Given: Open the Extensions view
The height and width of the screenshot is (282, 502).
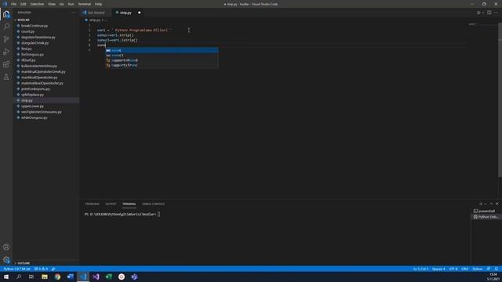Looking at the screenshot, I should tap(6, 64).
